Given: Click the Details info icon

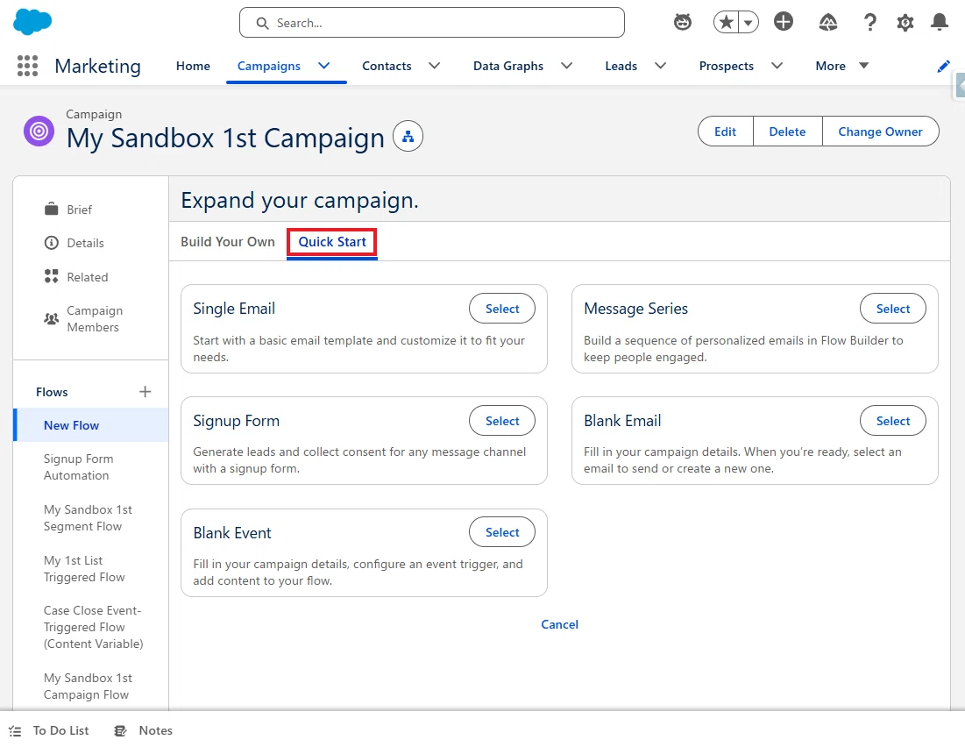Looking at the screenshot, I should (52, 243).
